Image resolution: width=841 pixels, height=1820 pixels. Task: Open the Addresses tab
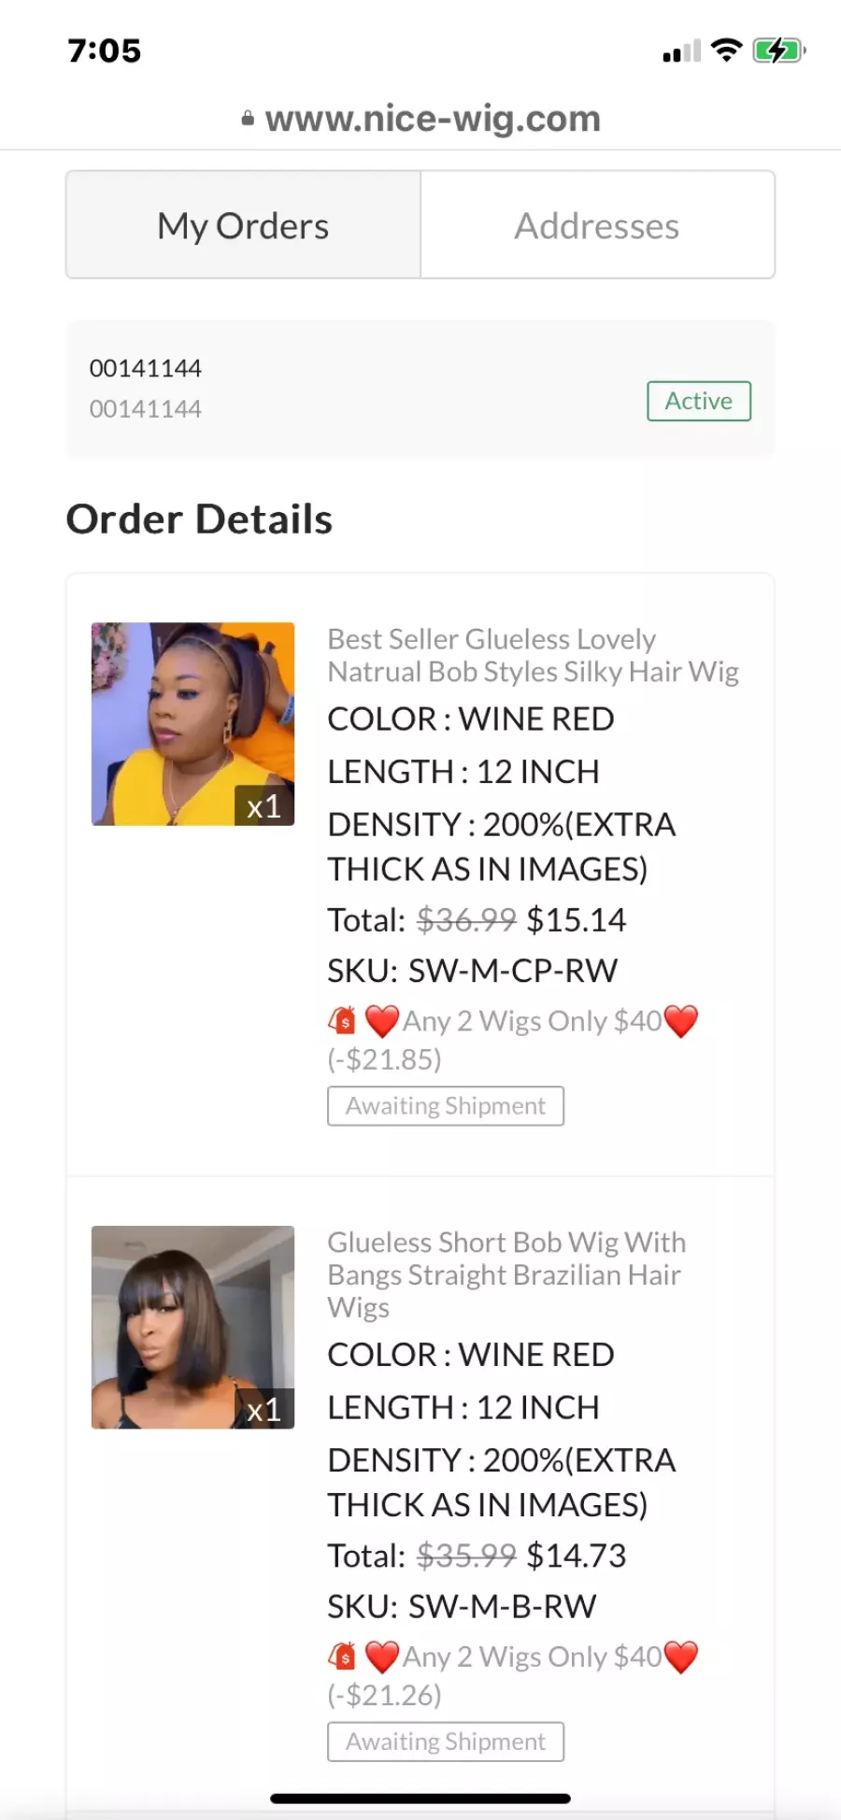click(x=597, y=225)
